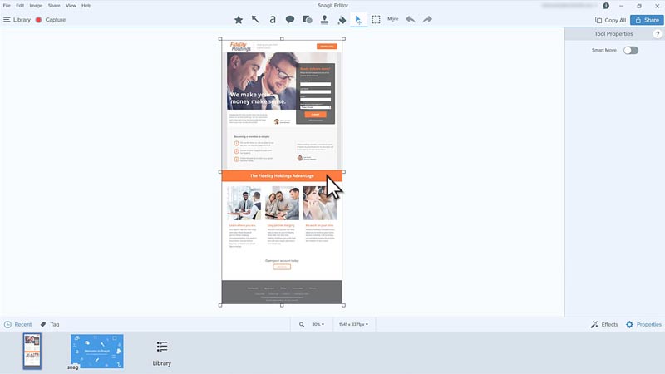Open the 30% zoom dropdown
Viewport: 665px width, 374px height.
click(x=318, y=324)
